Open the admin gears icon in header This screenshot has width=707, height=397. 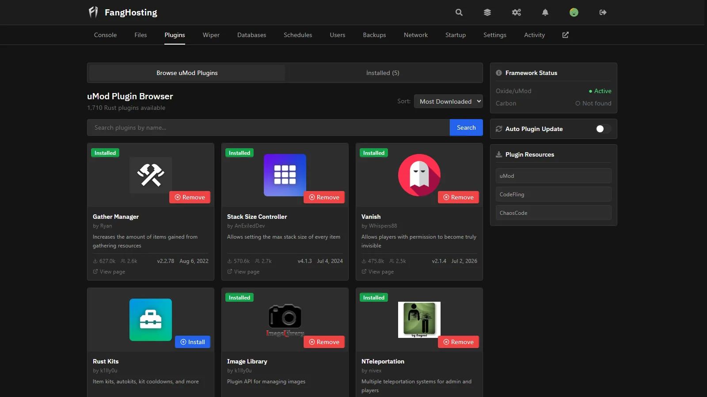[517, 12]
